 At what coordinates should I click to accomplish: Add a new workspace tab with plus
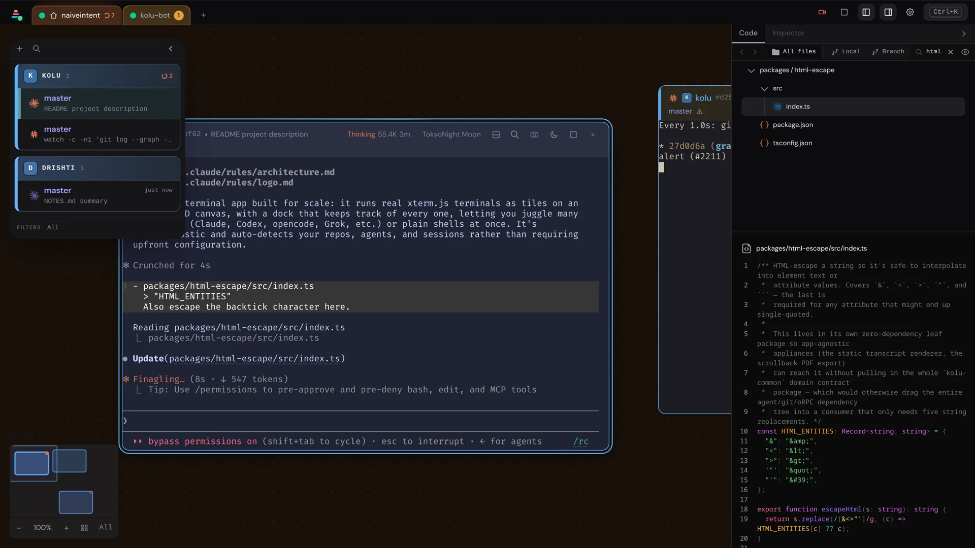click(204, 15)
